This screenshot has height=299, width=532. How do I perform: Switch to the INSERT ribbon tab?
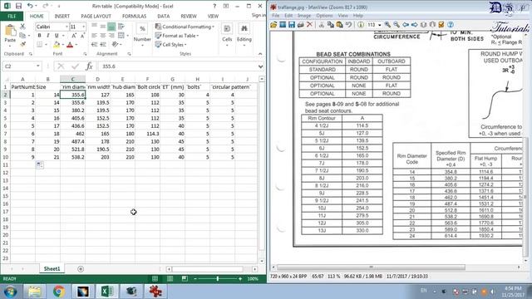pyautogui.click(x=62, y=16)
